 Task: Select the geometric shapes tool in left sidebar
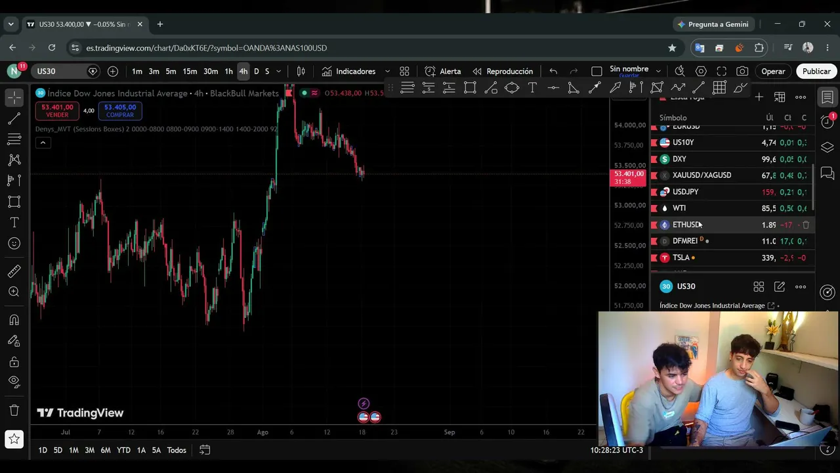14,202
